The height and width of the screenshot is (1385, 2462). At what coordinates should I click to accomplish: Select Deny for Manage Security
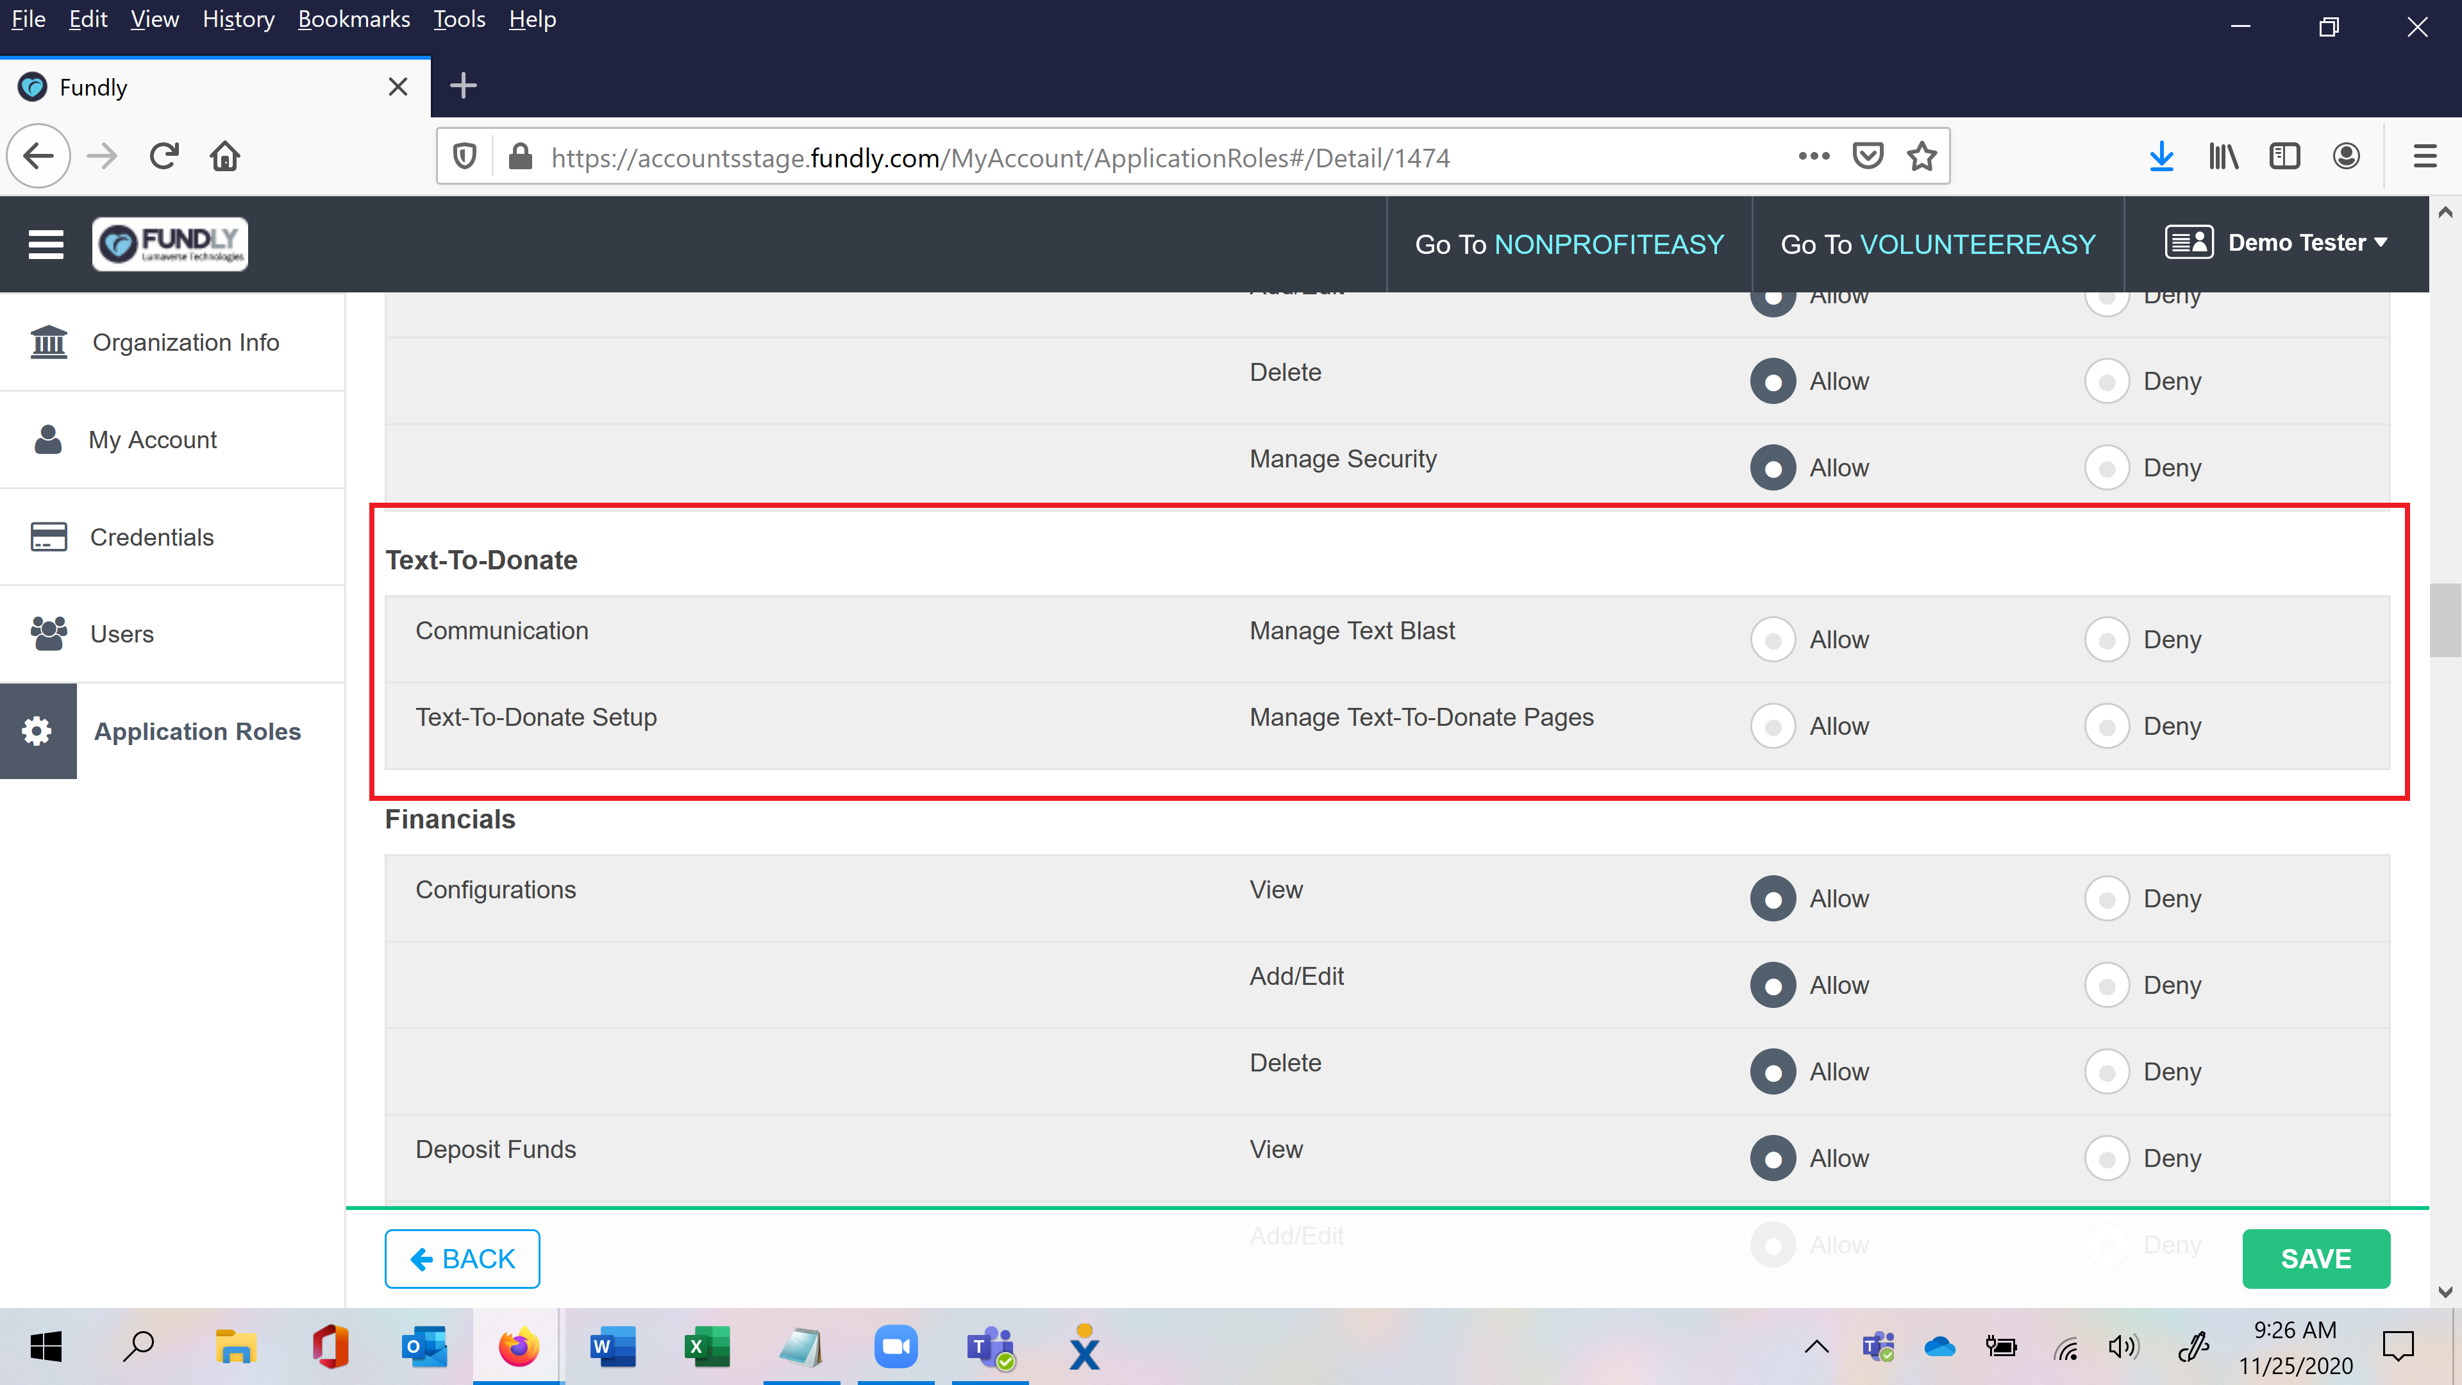(x=2106, y=467)
